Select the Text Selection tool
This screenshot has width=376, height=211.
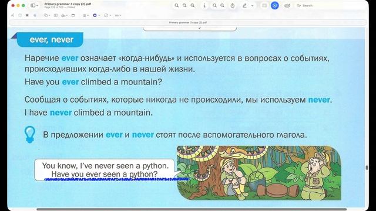[13, 15]
